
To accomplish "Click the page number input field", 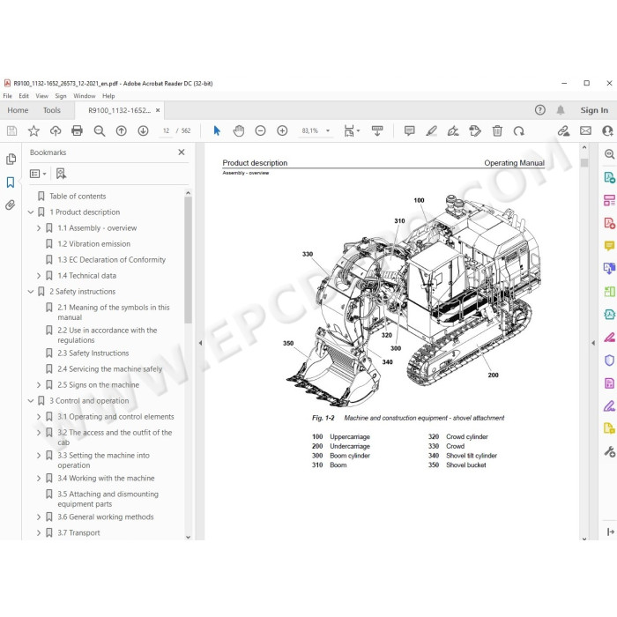I will [x=166, y=130].
